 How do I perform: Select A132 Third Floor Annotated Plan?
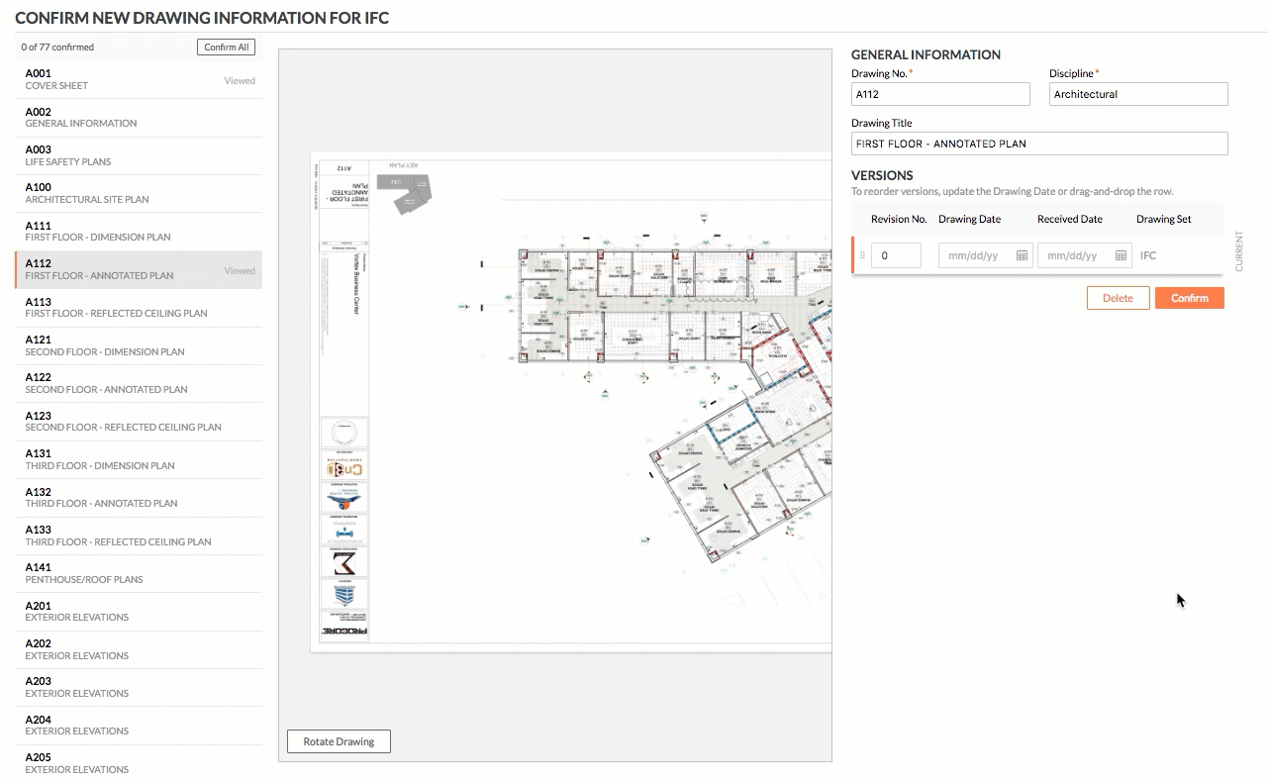click(139, 497)
